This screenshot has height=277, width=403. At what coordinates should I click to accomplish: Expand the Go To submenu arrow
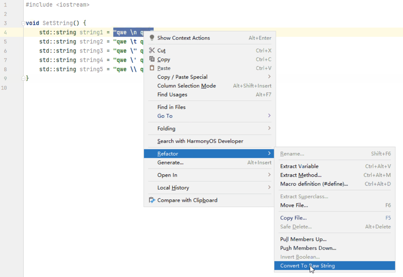tap(269, 116)
